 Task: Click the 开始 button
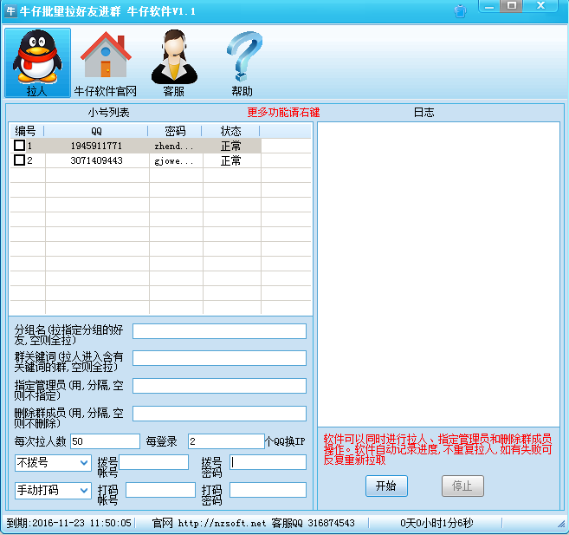[x=386, y=486]
